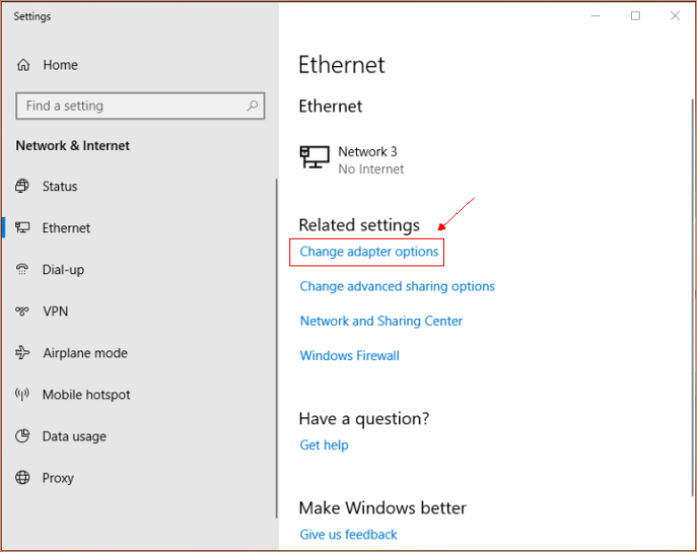Open Change adapter options link
Screen dimensions: 697x552
[369, 252]
